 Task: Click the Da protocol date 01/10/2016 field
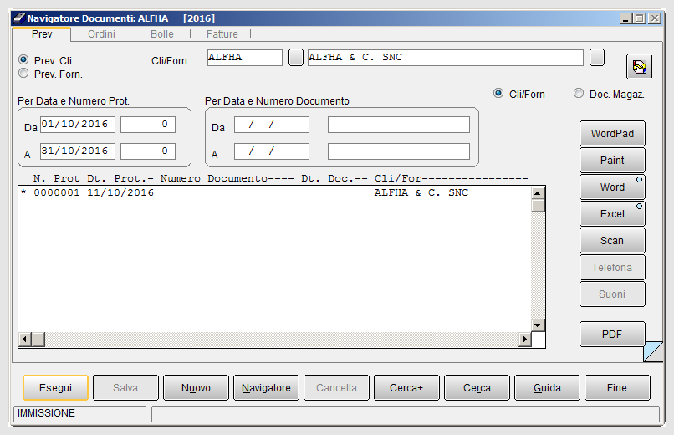pos(78,125)
